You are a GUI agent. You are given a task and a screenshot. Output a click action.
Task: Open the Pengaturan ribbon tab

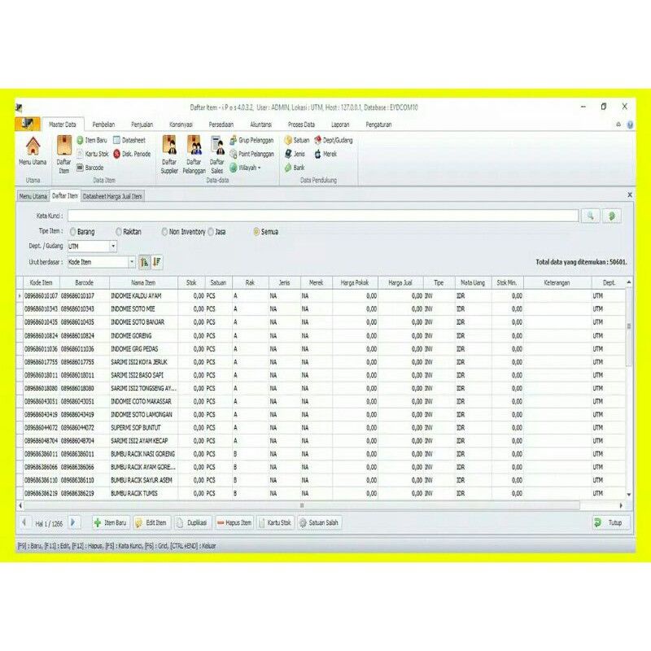point(378,125)
